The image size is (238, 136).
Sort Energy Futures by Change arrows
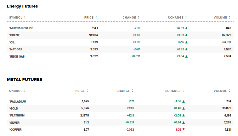tap(139, 17)
